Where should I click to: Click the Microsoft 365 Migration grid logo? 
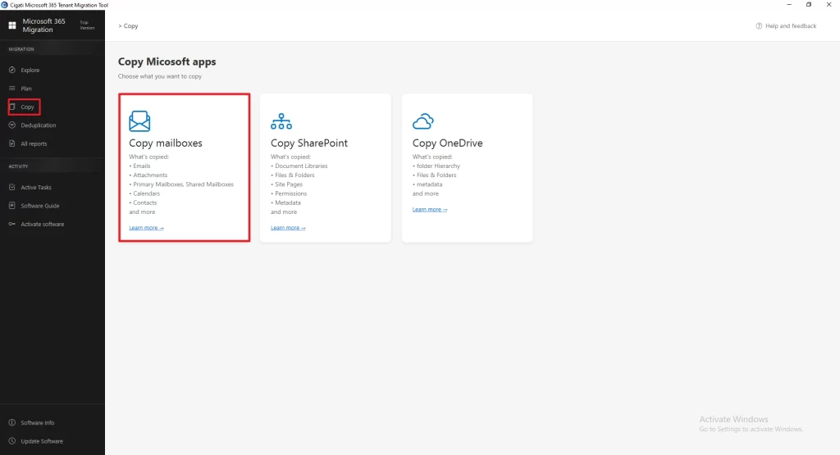[11, 25]
